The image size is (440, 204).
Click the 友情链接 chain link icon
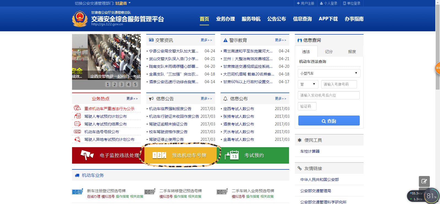(300, 168)
